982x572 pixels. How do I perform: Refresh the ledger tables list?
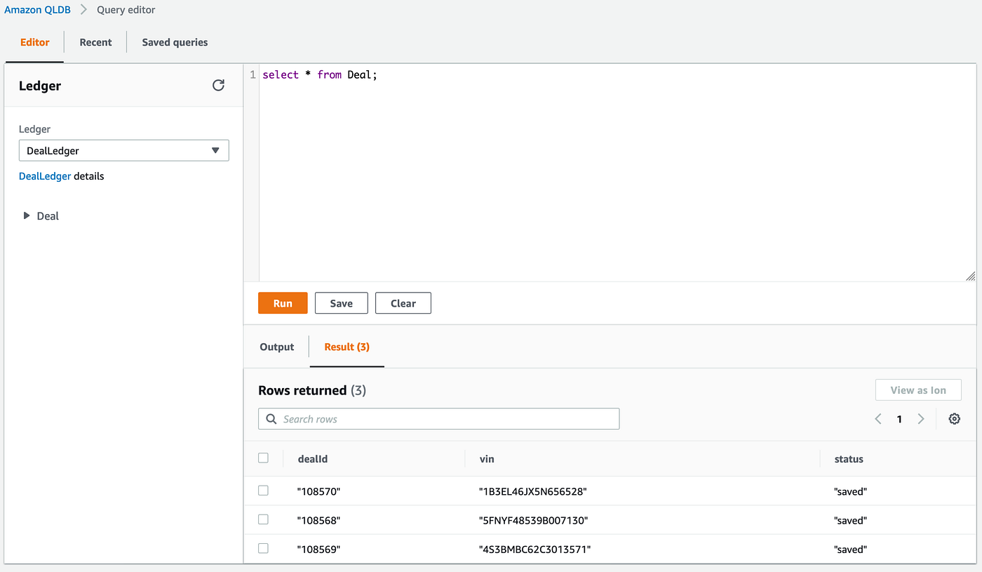218,84
